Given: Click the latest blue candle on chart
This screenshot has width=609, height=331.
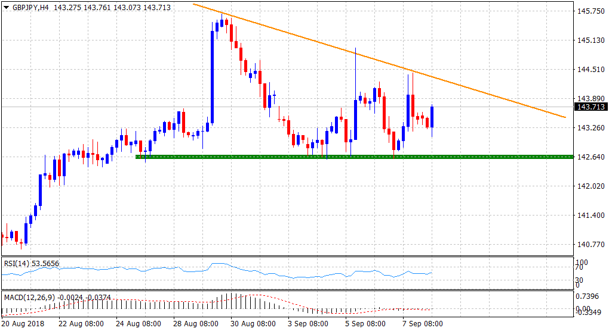Looking at the screenshot, I should pos(432,117).
